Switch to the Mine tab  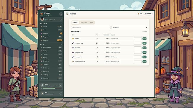(91, 22)
